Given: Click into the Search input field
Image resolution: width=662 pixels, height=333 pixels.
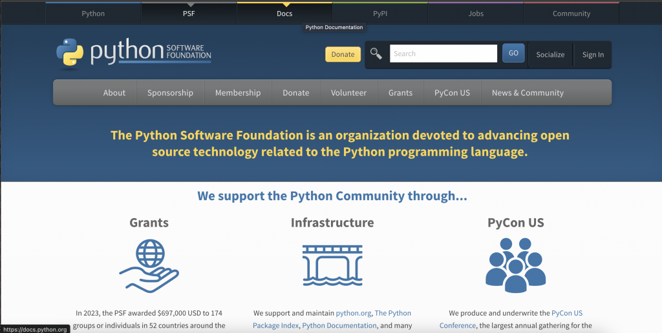Looking at the screenshot, I should tap(443, 54).
